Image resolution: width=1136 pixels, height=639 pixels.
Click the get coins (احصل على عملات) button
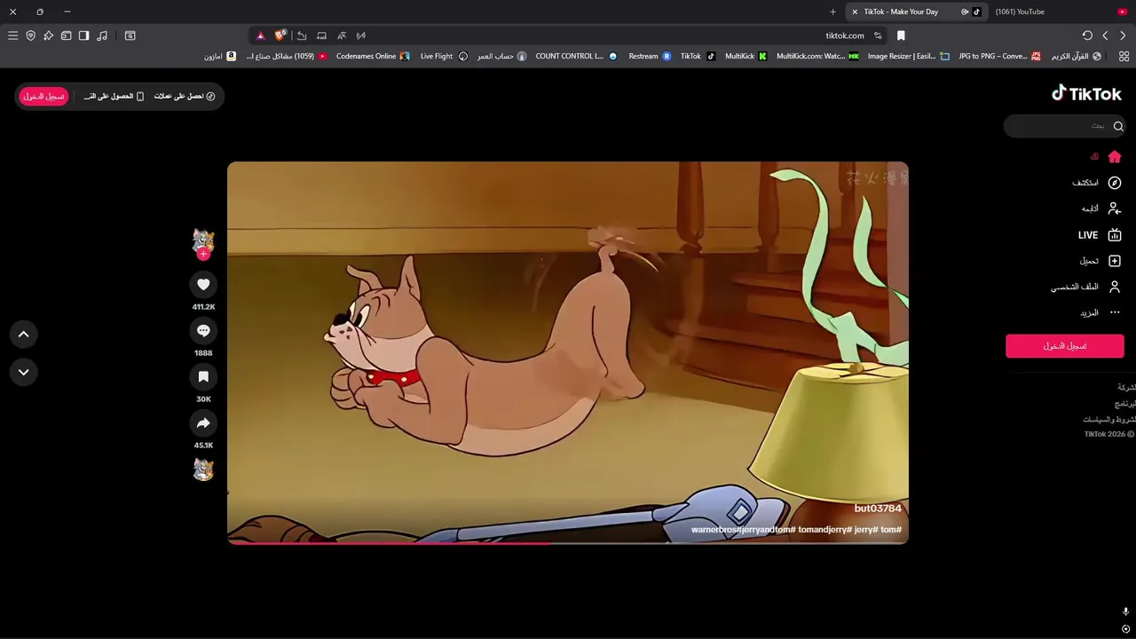[x=185, y=96]
